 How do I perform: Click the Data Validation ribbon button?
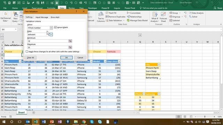pyautogui.click(x=115, y=20)
